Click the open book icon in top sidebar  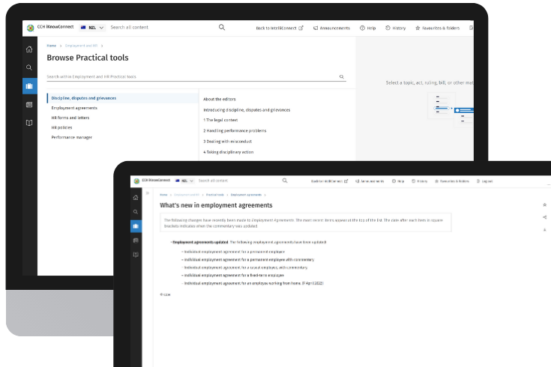click(x=29, y=123)
